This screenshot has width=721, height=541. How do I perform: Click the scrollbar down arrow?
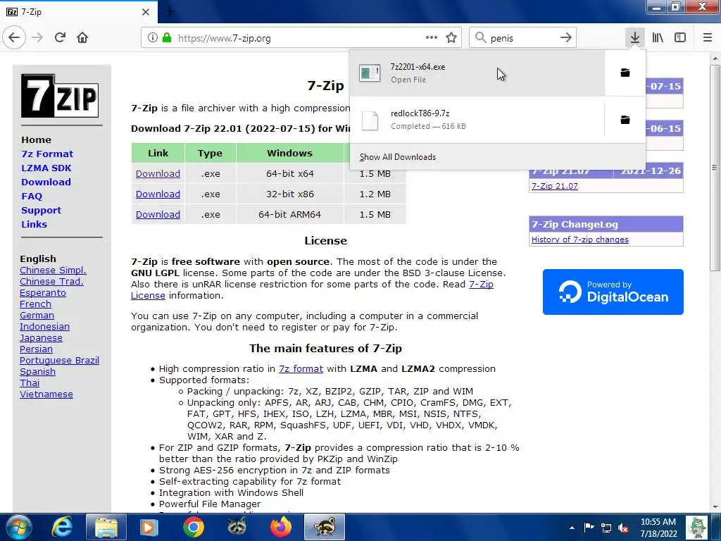pyautogui.click(x=715, y=506)
